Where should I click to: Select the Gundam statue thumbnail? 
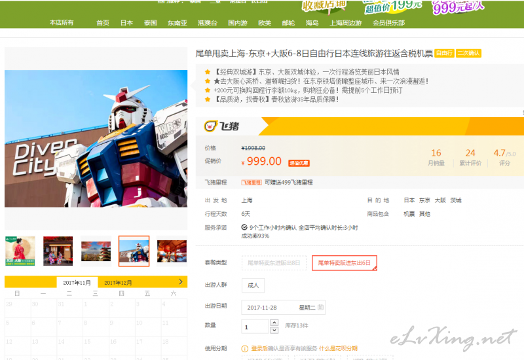point(134,251)
